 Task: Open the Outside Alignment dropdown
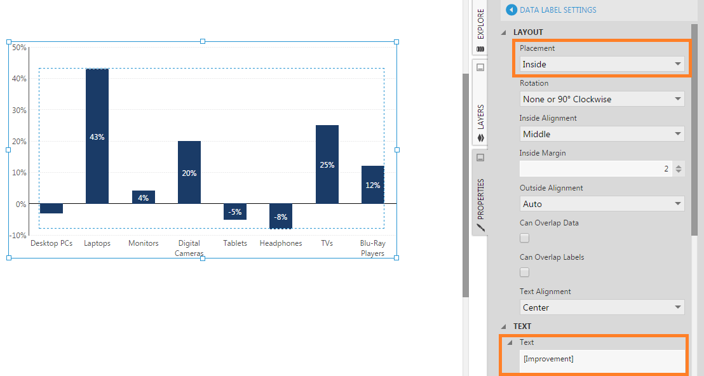pyautogui.click(x=602, y=204)
